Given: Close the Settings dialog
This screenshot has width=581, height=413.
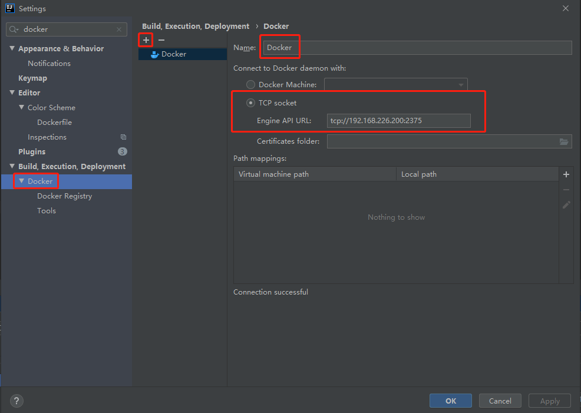Looking at the screenshot, I should tap(566, 8).
